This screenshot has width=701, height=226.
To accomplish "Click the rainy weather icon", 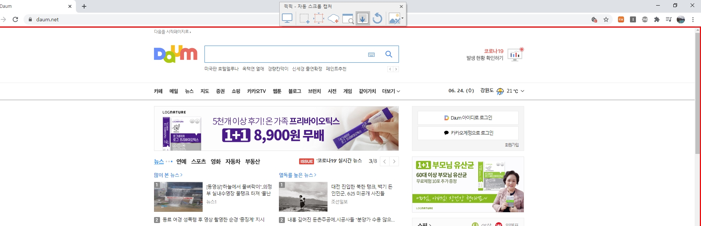I will click(x=500, y=91).
